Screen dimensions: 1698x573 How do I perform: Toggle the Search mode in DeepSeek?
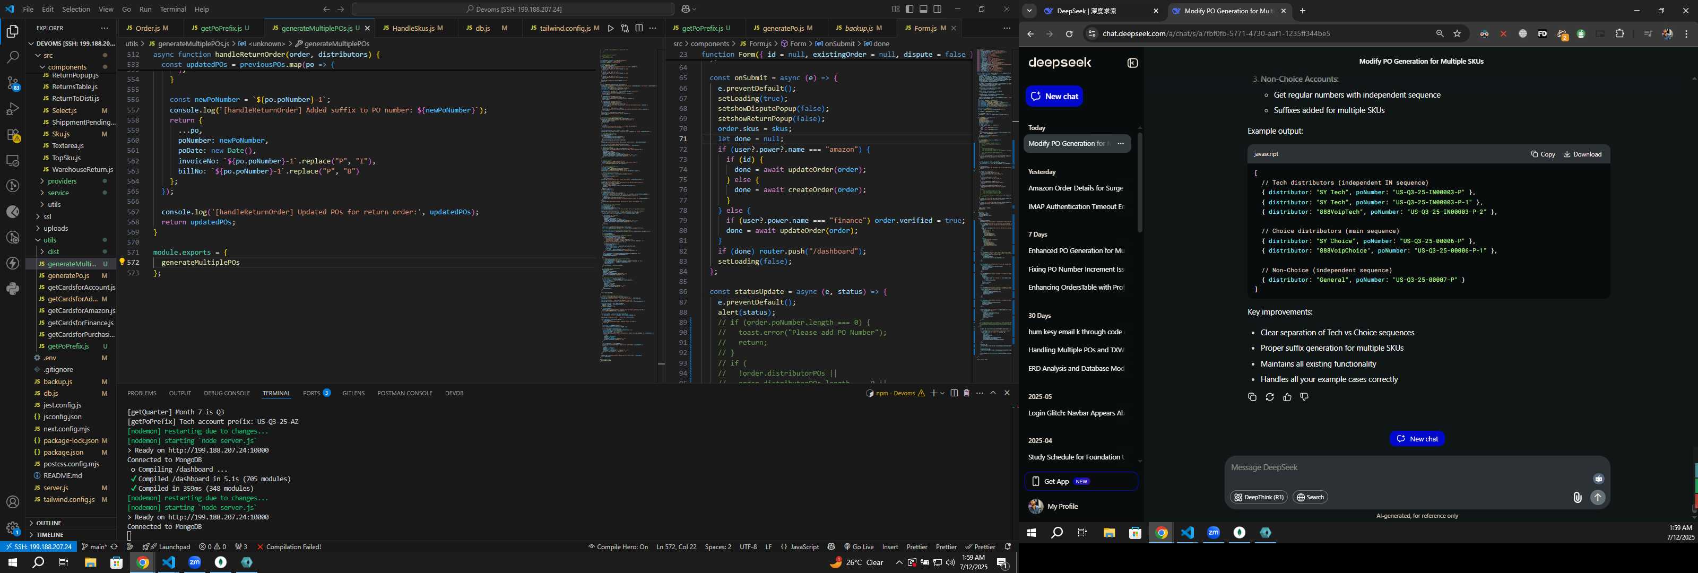pos(1310,497)
